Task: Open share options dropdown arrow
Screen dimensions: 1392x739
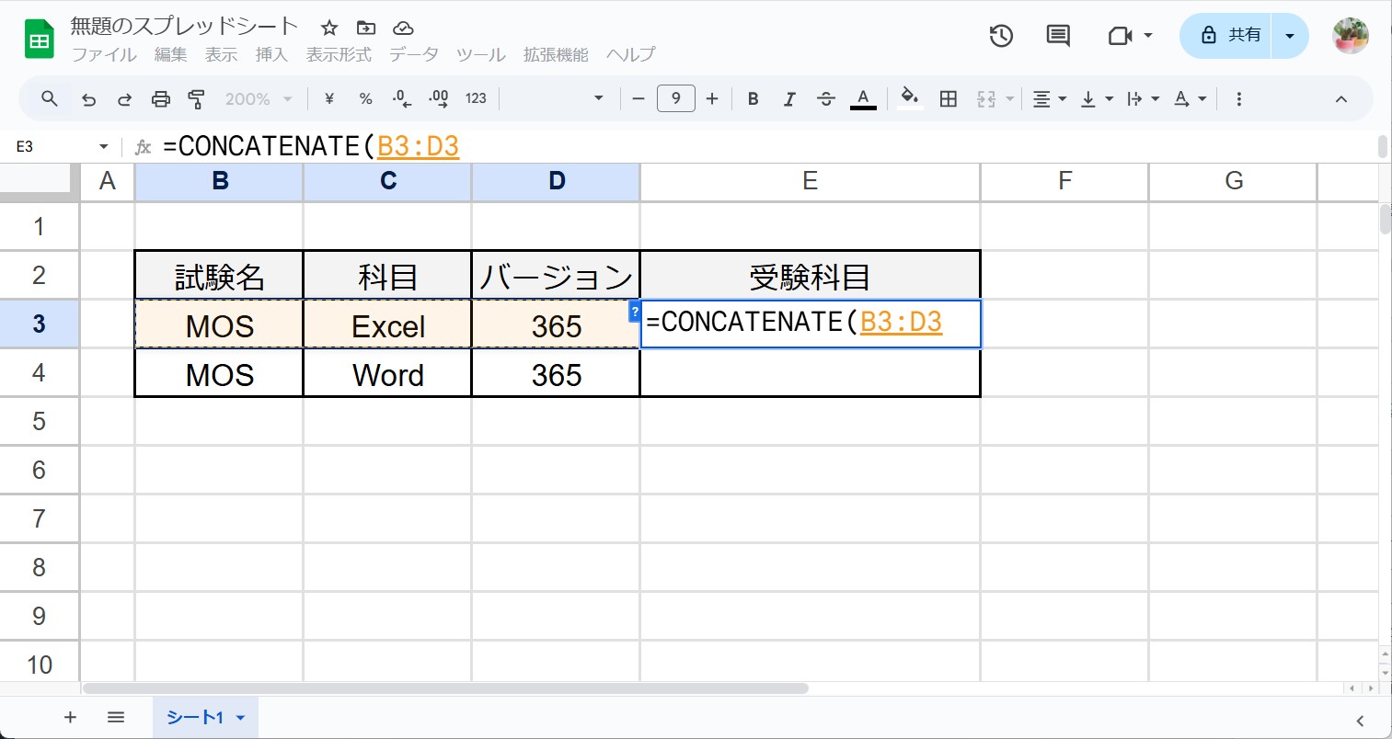Action: pyautogui.click(x=1290, y=36)
